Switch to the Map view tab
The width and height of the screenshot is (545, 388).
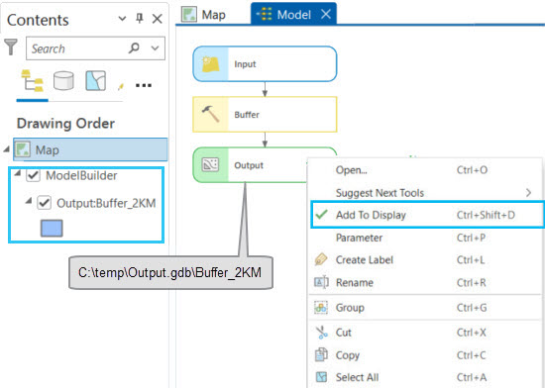(x=204, y=15)
